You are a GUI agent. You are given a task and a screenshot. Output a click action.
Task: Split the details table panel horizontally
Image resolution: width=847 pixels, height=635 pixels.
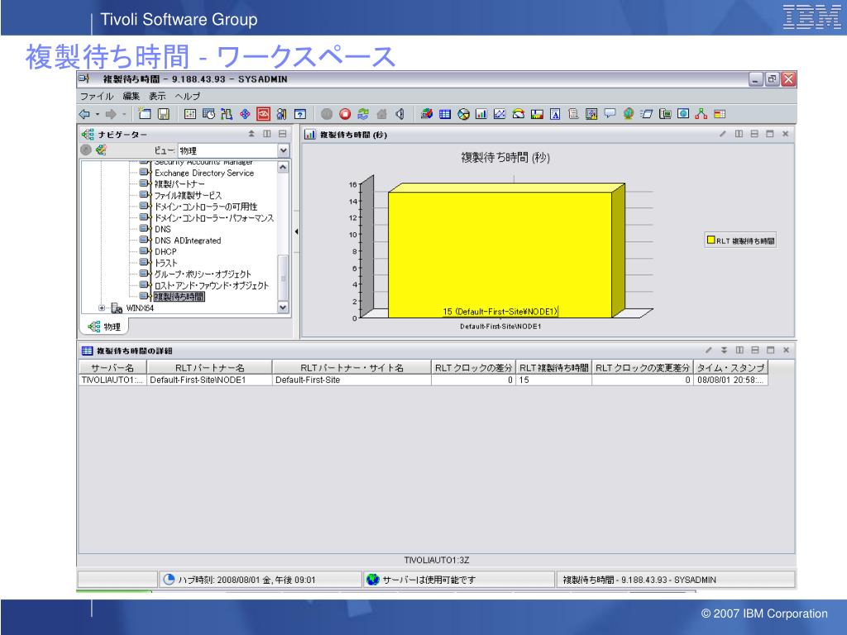click(755, 350)
